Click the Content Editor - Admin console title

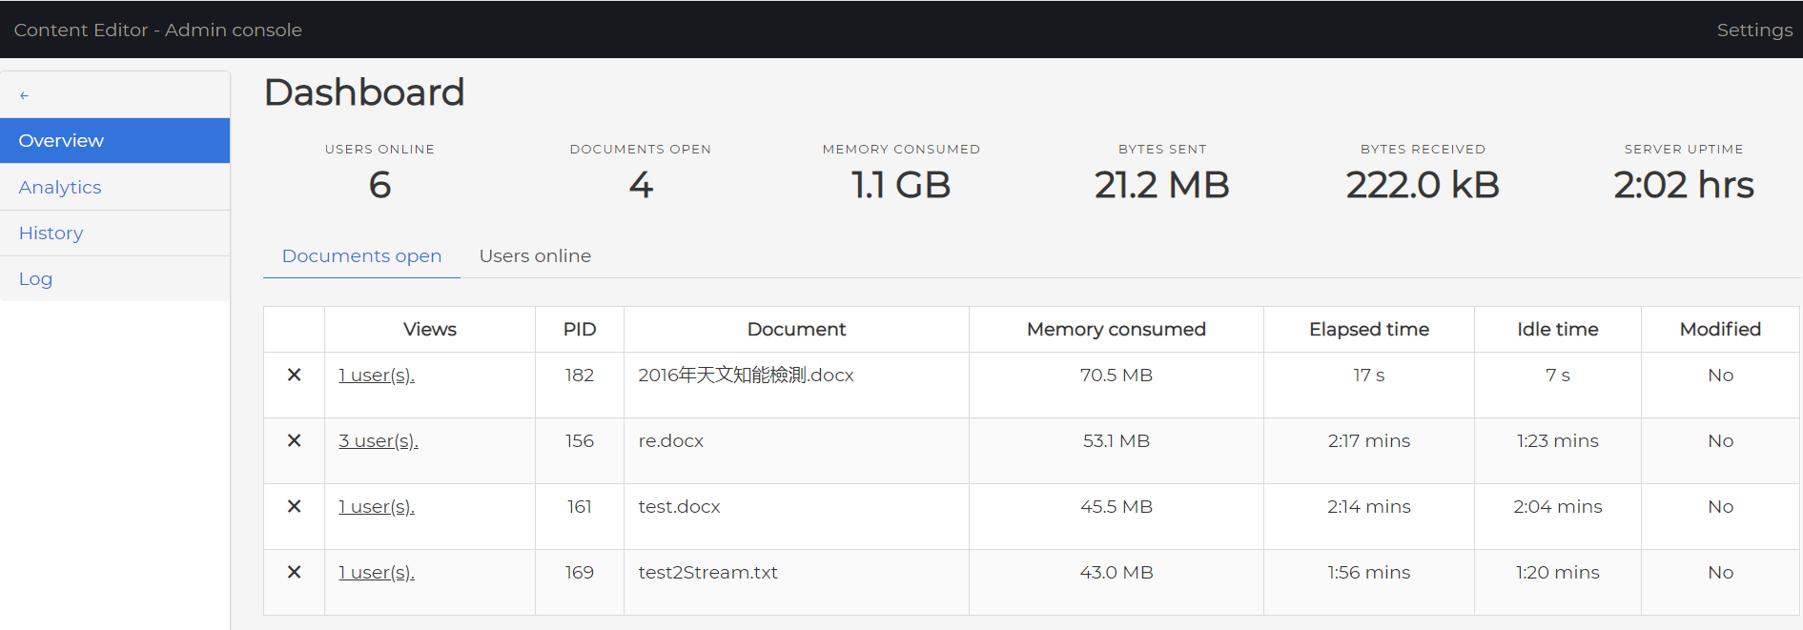(158, 30)
